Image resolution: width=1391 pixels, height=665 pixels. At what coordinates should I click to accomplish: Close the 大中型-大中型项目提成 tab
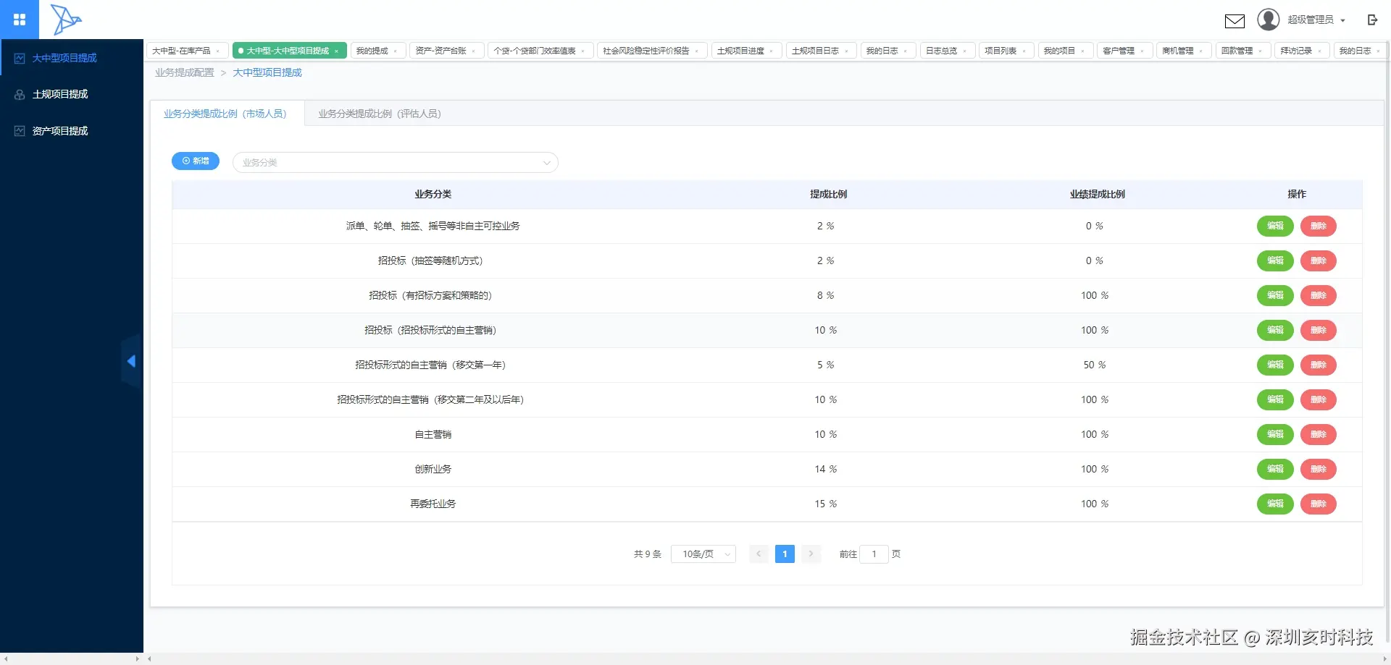click(336, 51)
